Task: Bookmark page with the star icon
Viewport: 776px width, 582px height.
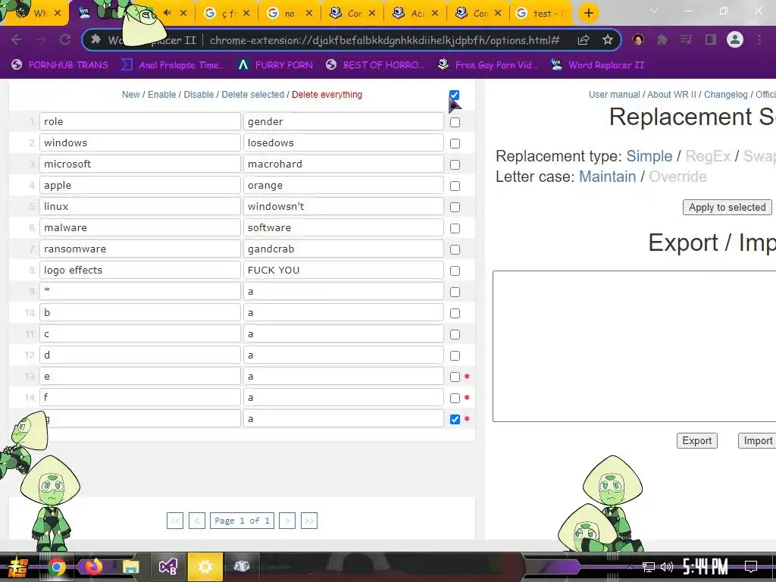Action: coord(608,40)
